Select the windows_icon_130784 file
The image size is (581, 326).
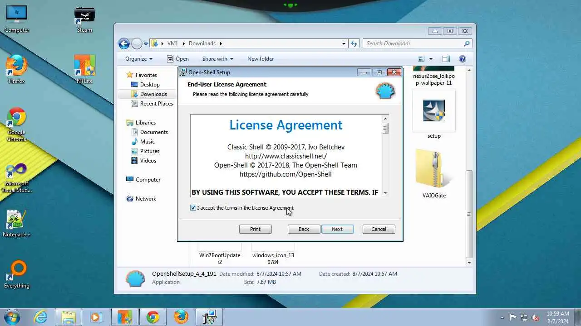[273, 255]
